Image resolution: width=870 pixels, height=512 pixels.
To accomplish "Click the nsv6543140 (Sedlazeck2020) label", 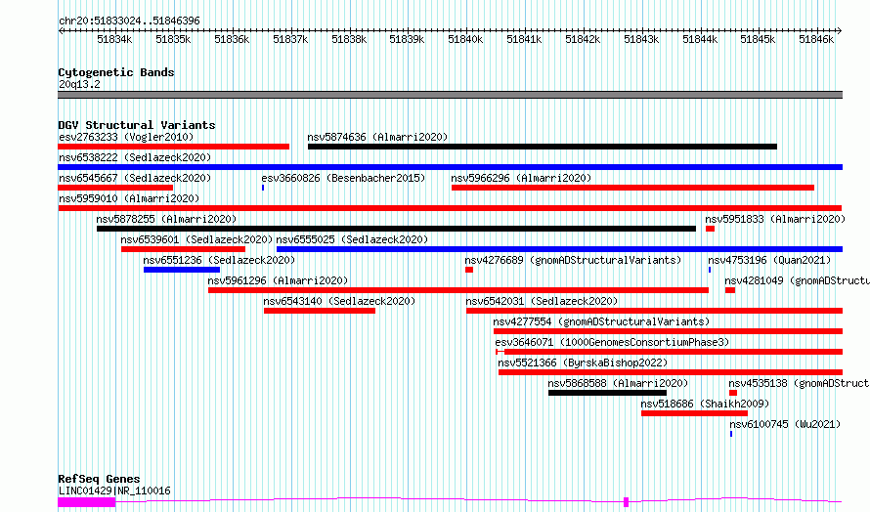I will point(339,301).
